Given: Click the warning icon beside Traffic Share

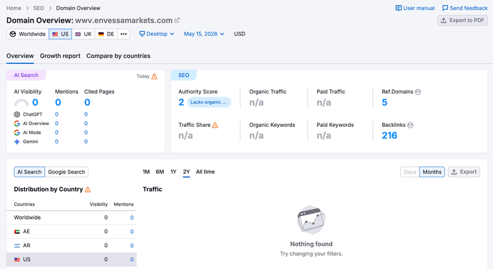Looking at the screenshot, I should click(215, 125).
